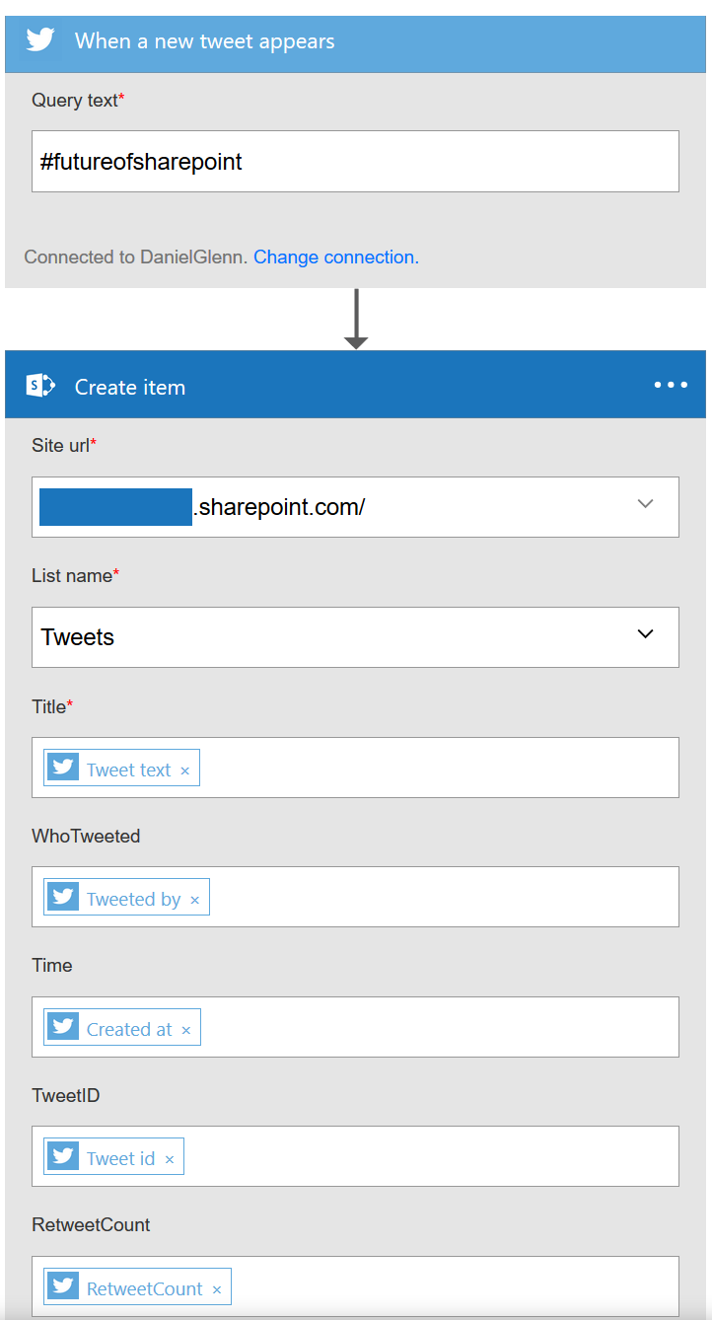Open the Create item ellipsis menu

tap(671, 385)
